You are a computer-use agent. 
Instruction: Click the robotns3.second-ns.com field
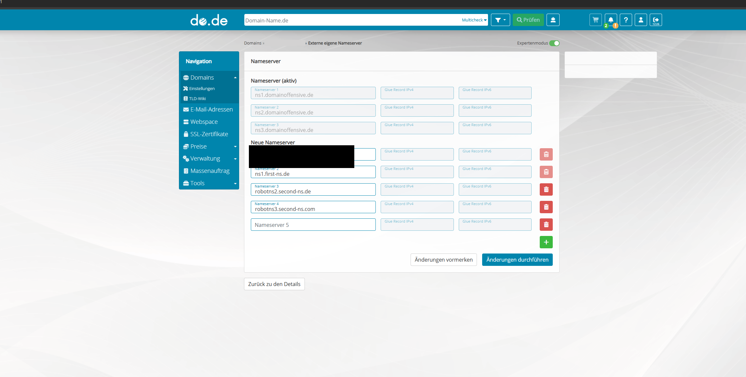coord(313,207)
